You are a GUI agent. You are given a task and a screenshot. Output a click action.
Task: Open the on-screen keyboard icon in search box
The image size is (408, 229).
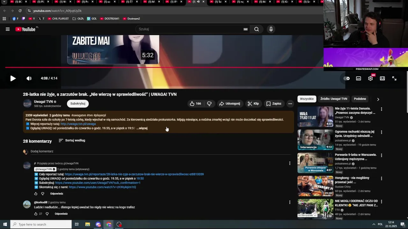245,29
